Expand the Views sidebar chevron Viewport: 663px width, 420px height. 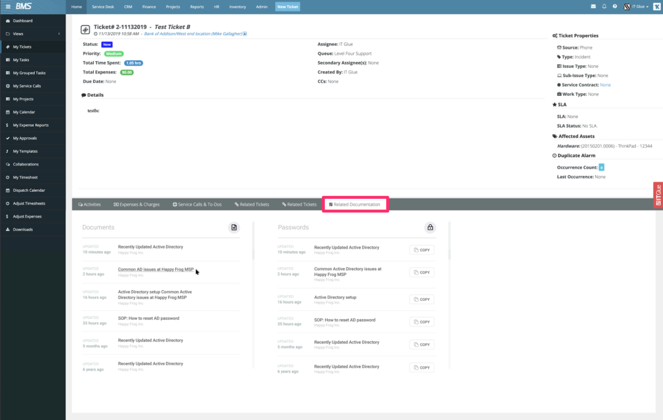(x=59, y=34)
